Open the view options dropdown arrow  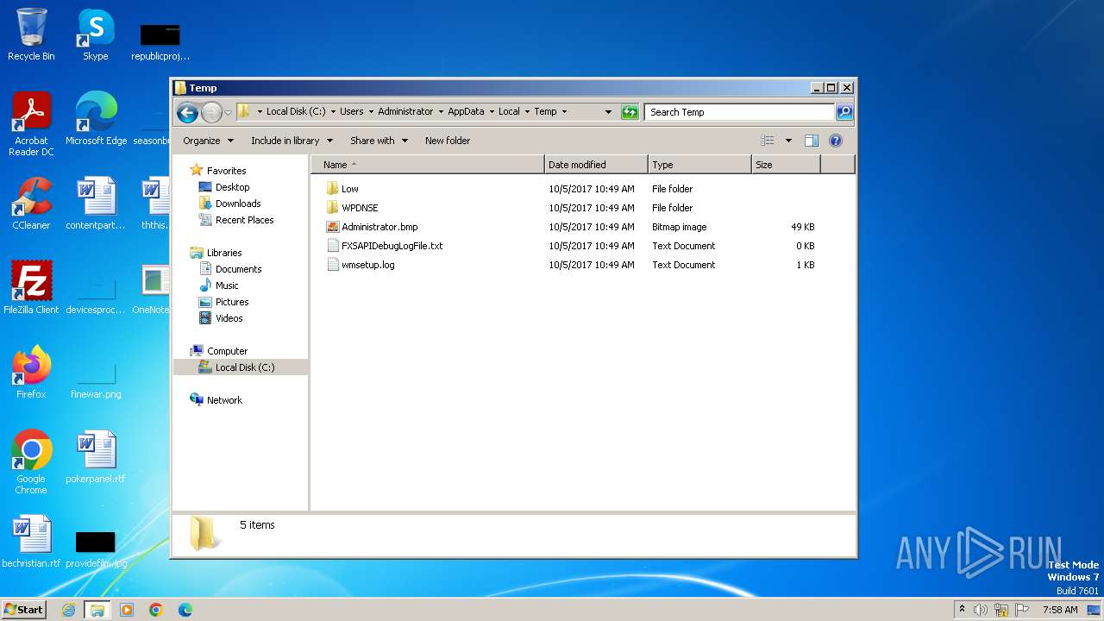pos(788,141)
